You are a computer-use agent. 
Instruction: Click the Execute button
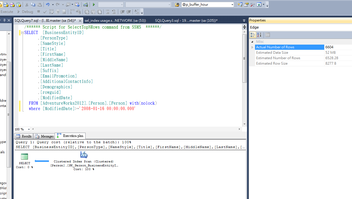(x=7, y=12)
